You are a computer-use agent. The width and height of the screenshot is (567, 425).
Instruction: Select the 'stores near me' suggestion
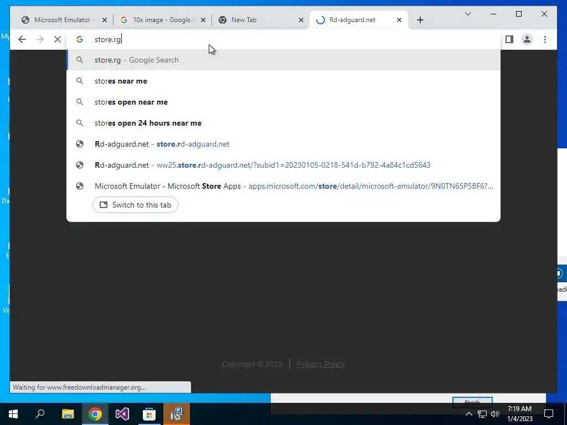(x=283, y=81)
